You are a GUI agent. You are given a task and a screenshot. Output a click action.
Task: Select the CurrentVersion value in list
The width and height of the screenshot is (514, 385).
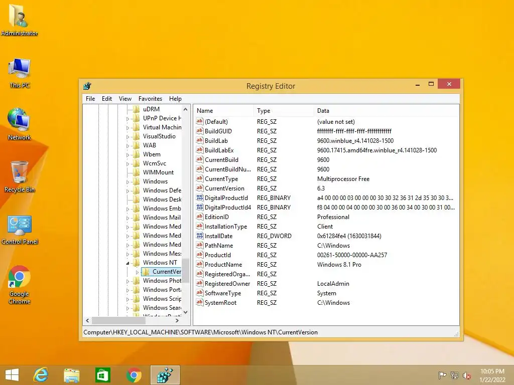pos(224,188)
